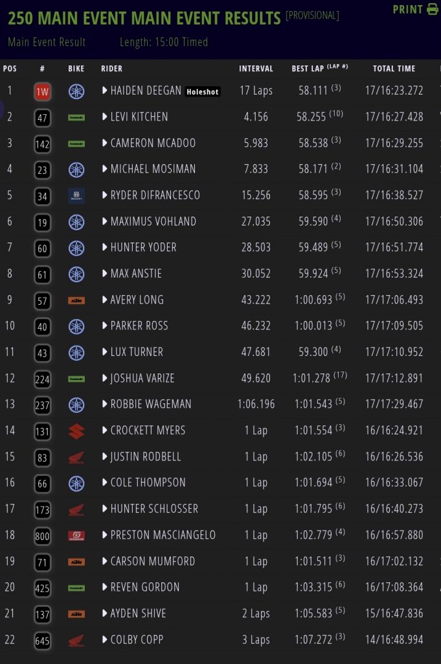Click the Suzuki logo in Crockett Myers' row
441x664 pixels.
tap(76, 431)
